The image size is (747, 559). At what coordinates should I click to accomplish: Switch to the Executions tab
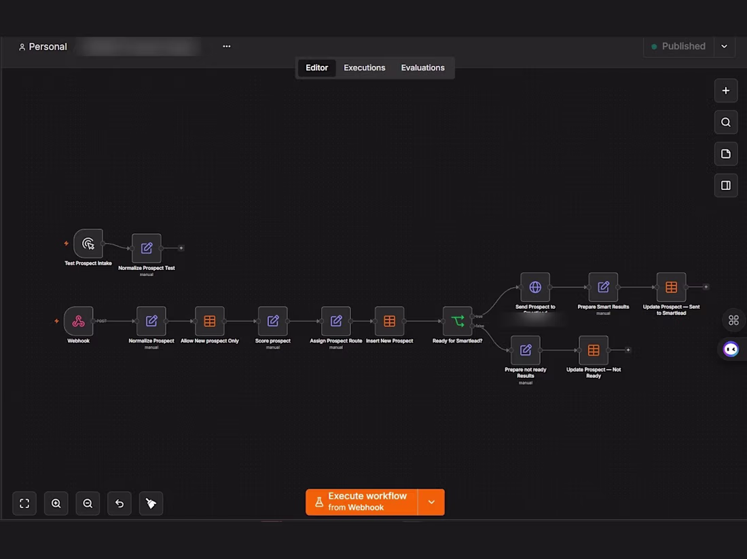(365, 68)
